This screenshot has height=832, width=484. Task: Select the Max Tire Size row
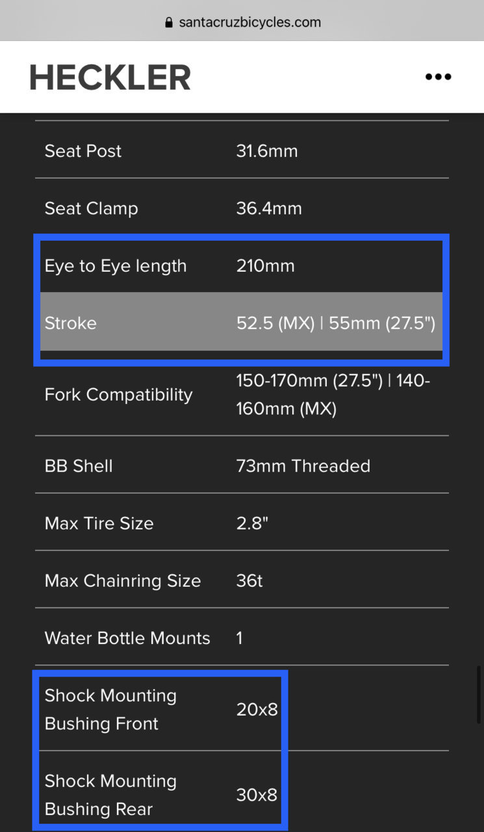click(242, 523)
